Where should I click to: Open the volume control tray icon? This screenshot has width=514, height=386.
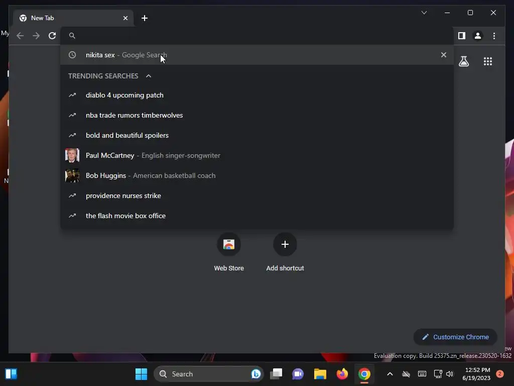tap(450, 374)
